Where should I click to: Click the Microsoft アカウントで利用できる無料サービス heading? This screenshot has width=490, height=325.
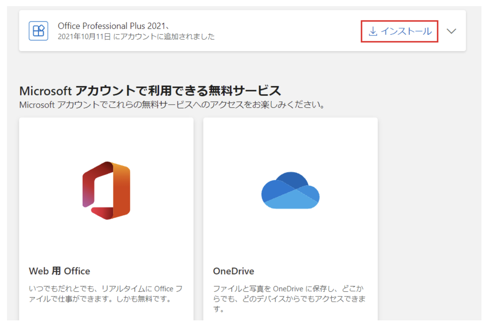point(150,91)
